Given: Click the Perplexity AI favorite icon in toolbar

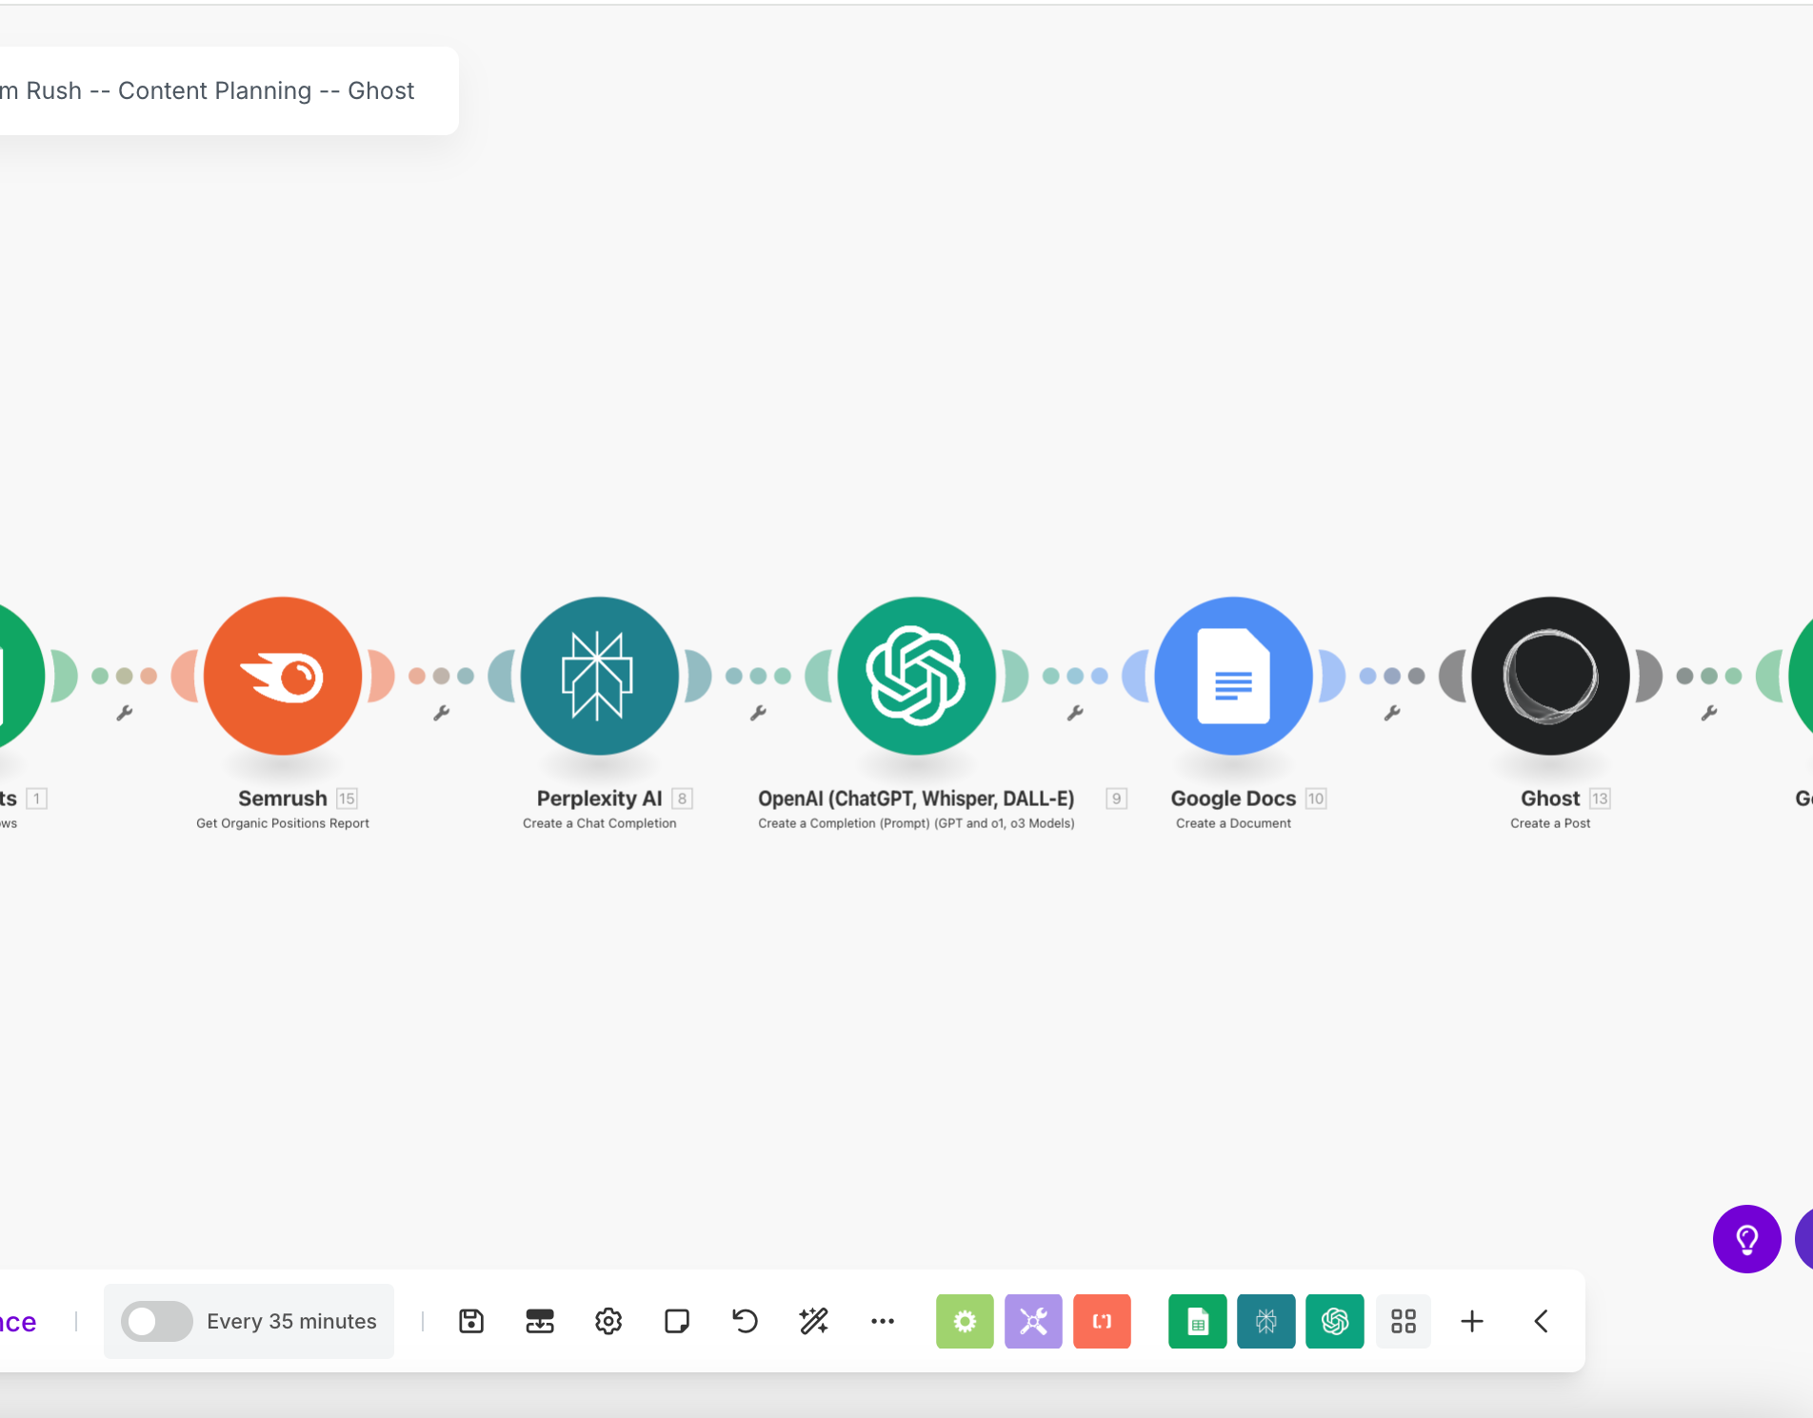Looking at the screenshot, I should pos(1266,1321).
